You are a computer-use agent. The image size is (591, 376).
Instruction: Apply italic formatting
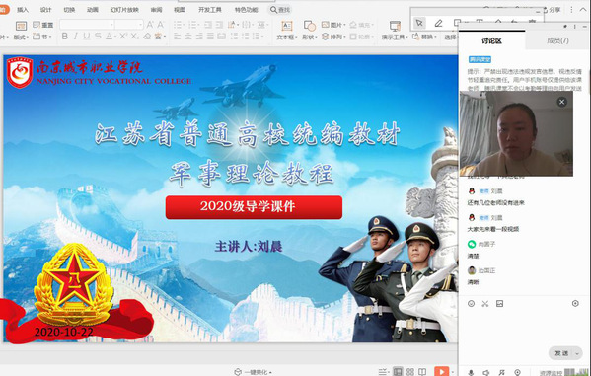[75, 37]
